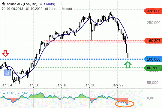Click the SMA(9) legend line marker
Image resolution: width=162 pixels, height=108 pixels.
(x=41, y=4)
